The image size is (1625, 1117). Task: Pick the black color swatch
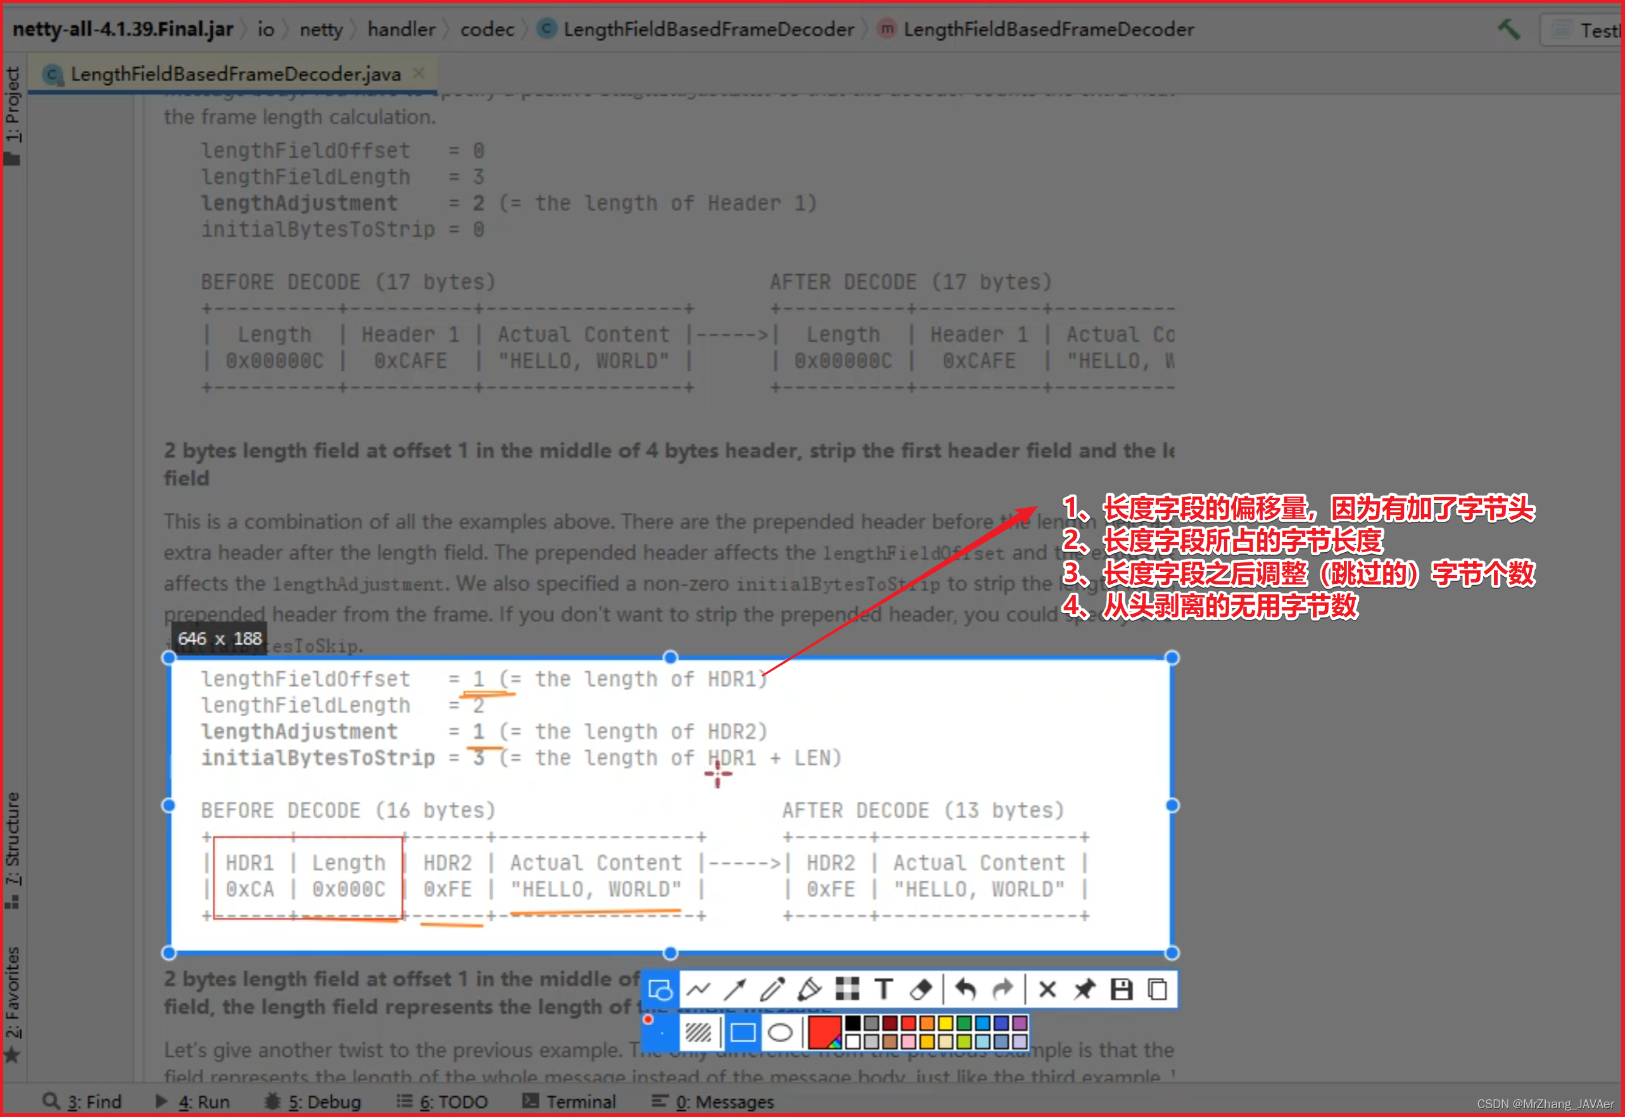tap(853, 1023)
